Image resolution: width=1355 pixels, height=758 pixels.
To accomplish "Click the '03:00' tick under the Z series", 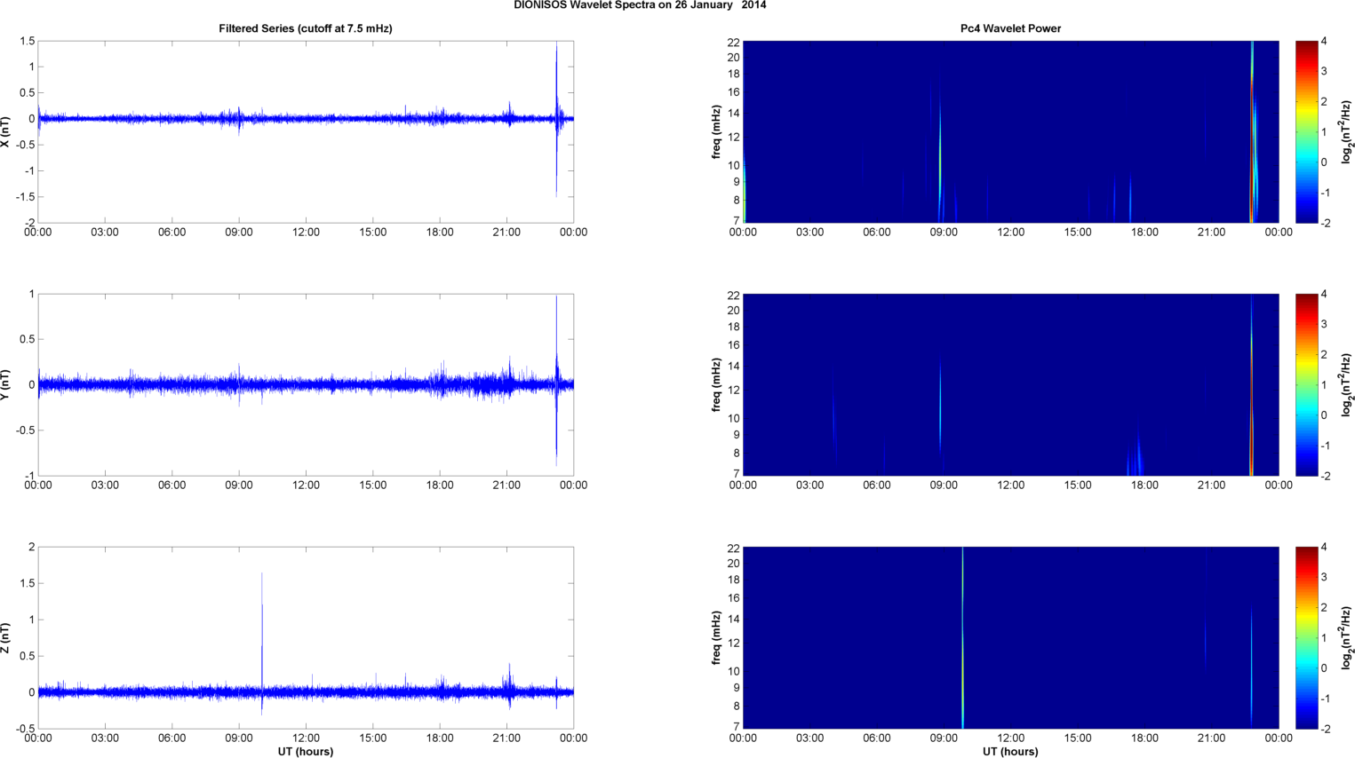I will click(105, 738).
